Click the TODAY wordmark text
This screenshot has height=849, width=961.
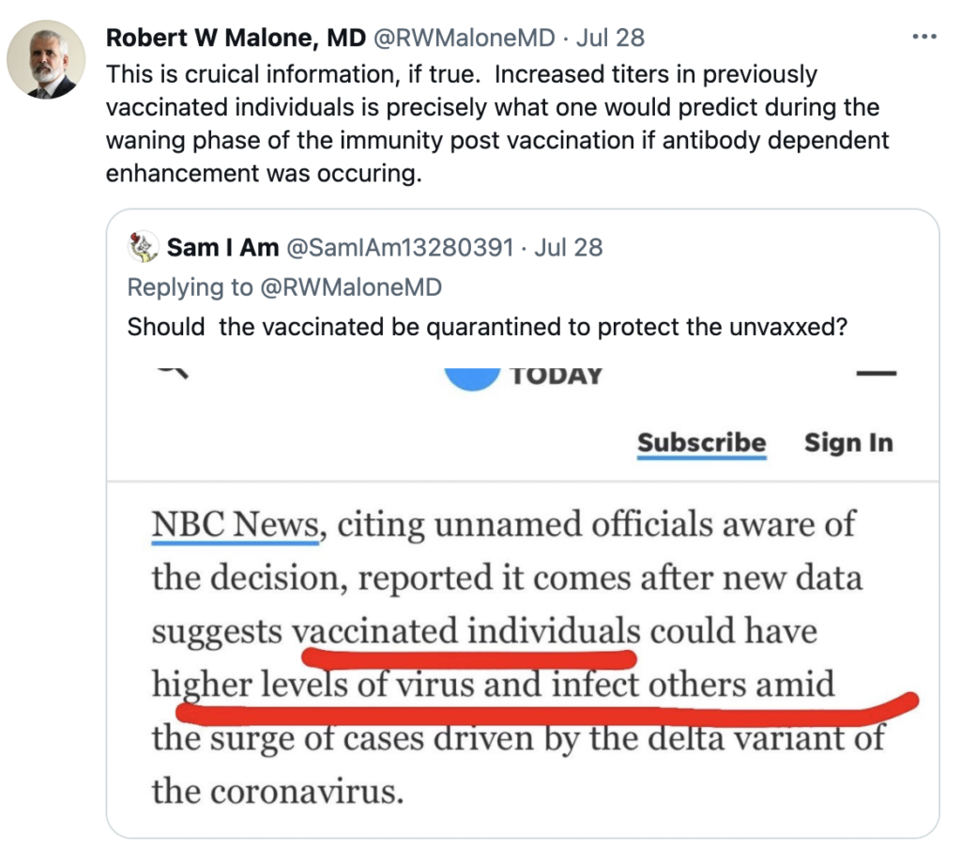pyautogui.click(x=557, y=376)
